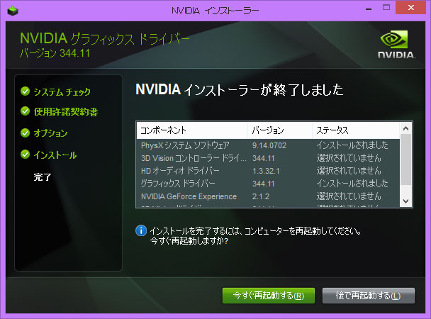
Task: Select 3D Vision コントローラー ドライバー row
Action: (268, 158)
